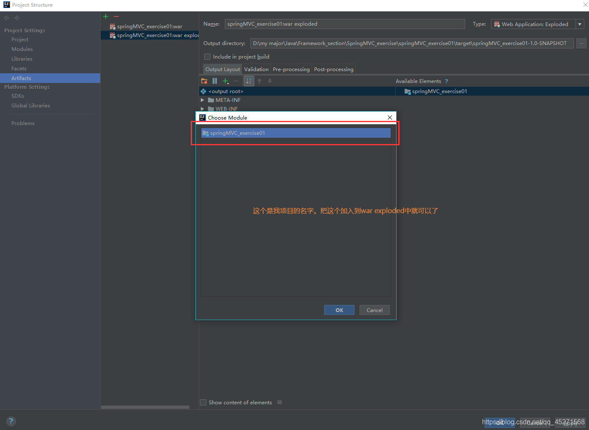Click the move down arrow icon
The width and height of the screenshot is (589, 430).
[x=270, y=81]
